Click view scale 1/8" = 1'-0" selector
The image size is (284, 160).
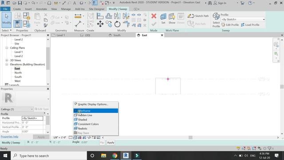[60, 137]
